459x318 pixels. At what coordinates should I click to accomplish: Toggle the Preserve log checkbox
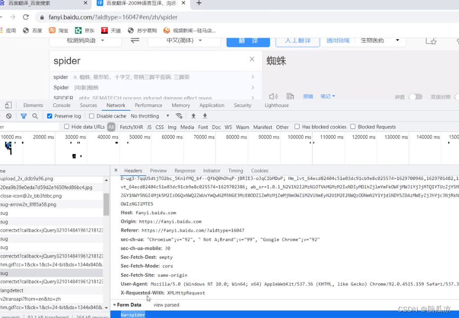click(x=49, y=116)
